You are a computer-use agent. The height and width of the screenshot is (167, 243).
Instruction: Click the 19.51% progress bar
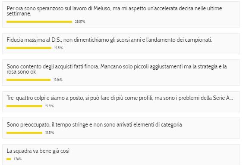pyautogui.click(x=29, y=48)
